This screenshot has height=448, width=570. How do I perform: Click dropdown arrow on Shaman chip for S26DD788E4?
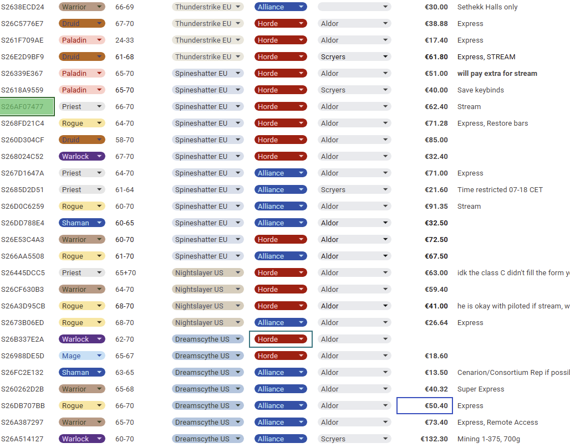99,223
